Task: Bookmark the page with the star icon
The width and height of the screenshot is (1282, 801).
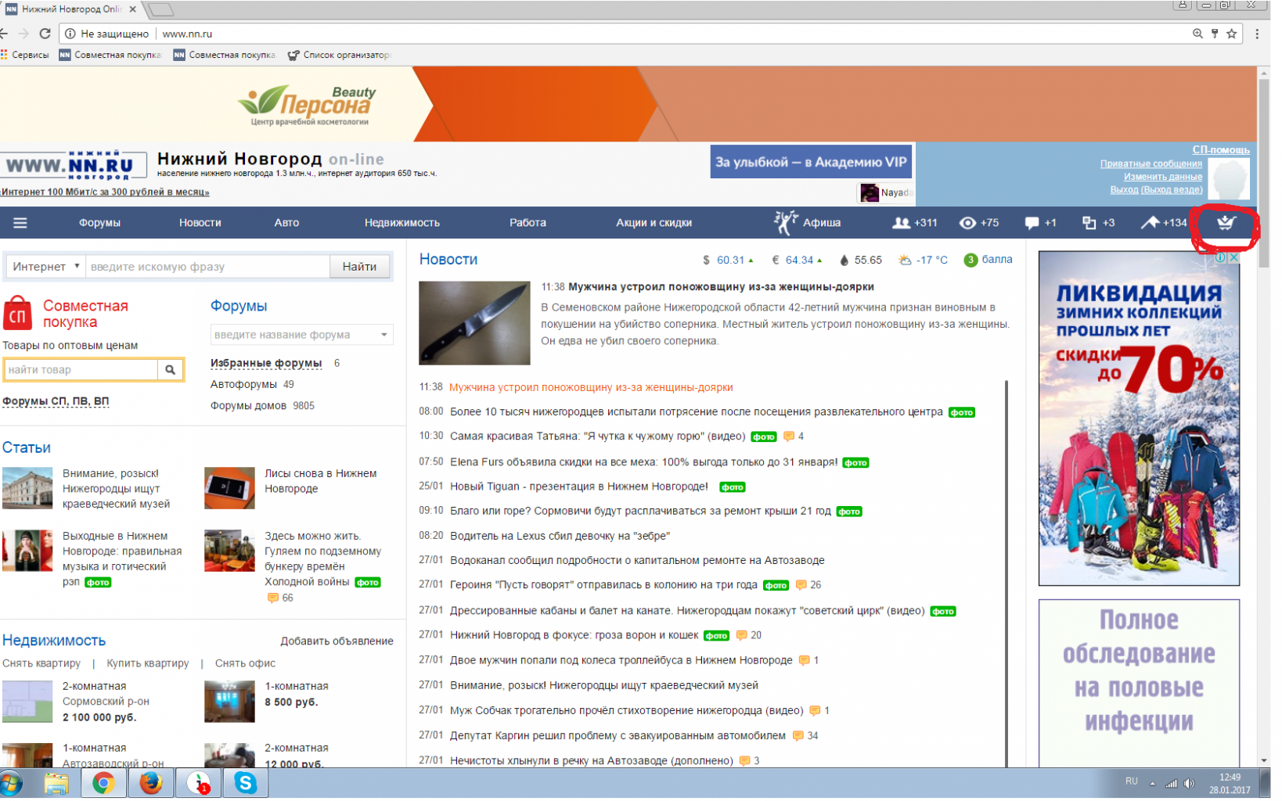Action: click(x=1232, y=34)
